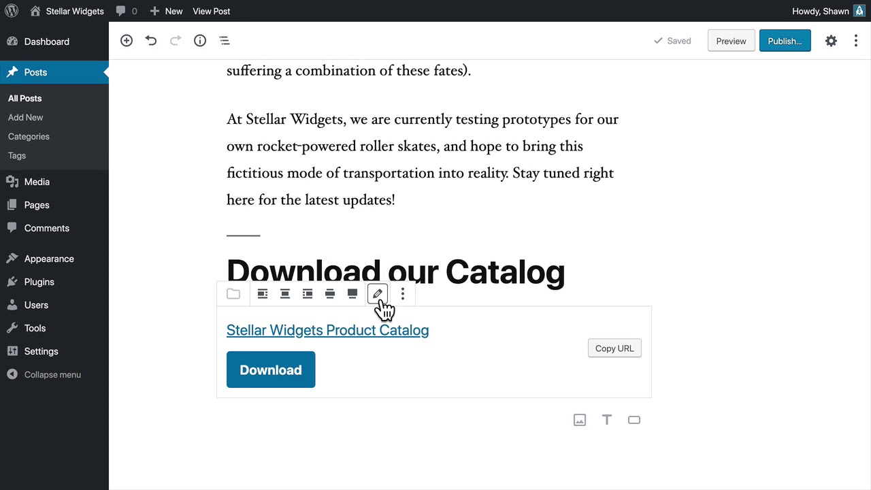Image resolution: width=871 pixels, height=490 pixels.
Task: Insert a Heading block via T icon
Action: 607,420
